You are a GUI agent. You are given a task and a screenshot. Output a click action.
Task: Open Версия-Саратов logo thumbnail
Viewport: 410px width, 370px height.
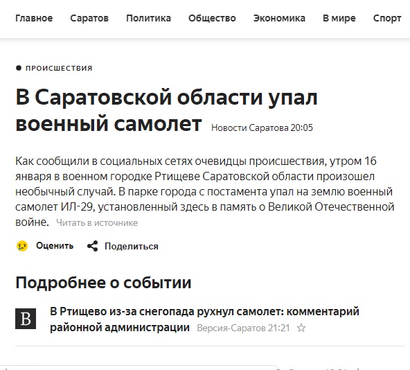(x=26, y=319)
